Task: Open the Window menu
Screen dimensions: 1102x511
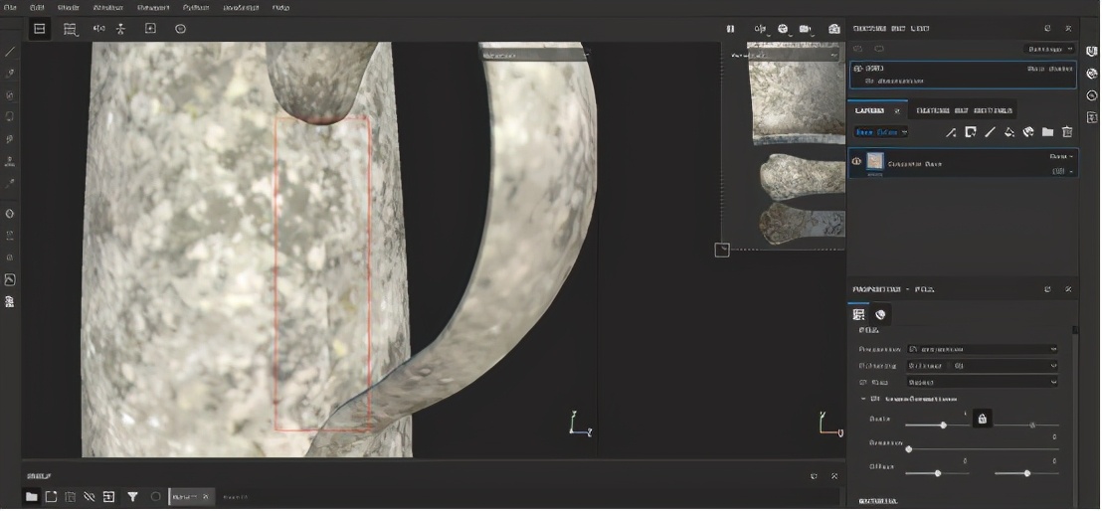Action: (x=109, y=8)
